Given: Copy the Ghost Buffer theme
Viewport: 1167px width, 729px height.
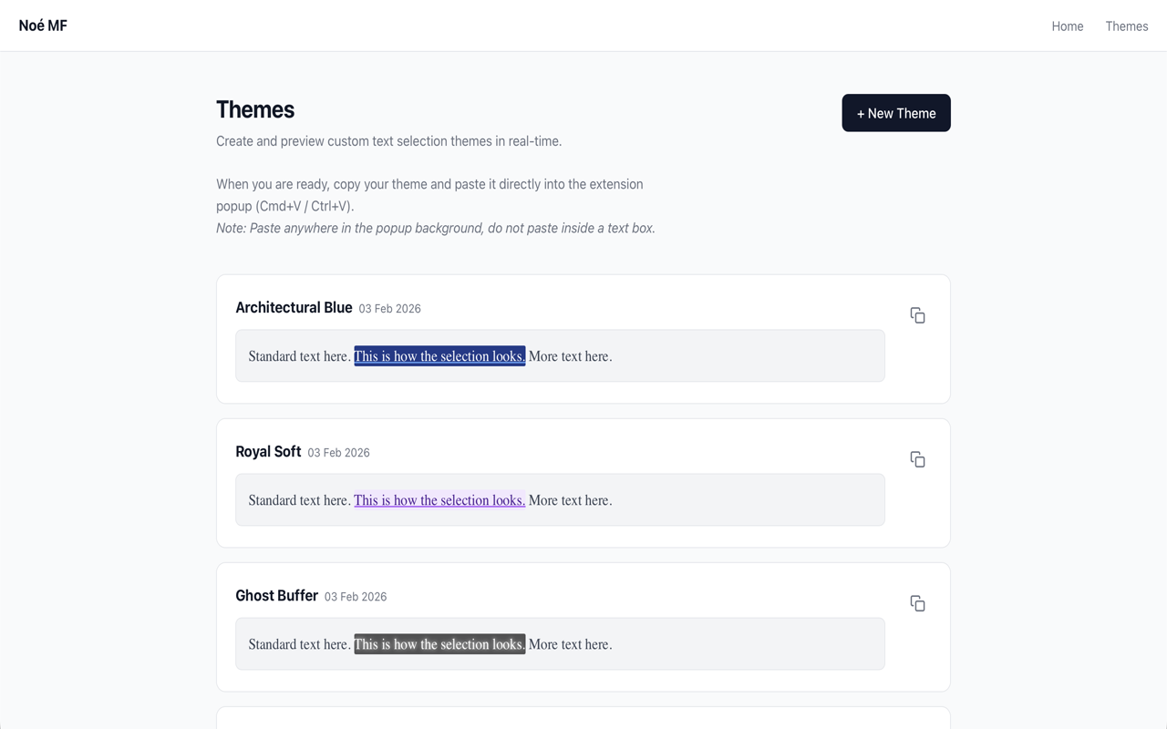Looking at the screenshot, I should [917, 603].
